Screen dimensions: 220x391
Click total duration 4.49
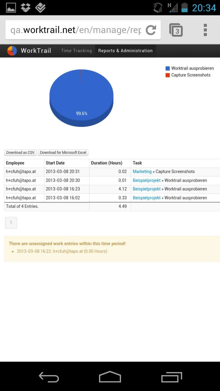(x=123, y=206)
